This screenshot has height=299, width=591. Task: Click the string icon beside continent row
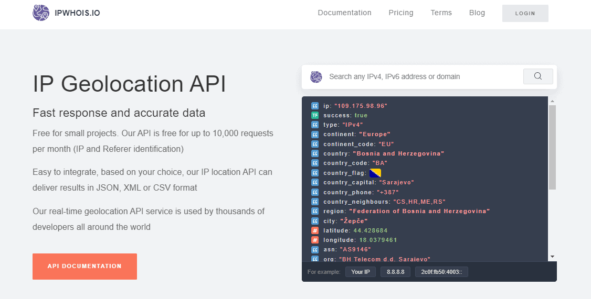[x=315, y=134]
